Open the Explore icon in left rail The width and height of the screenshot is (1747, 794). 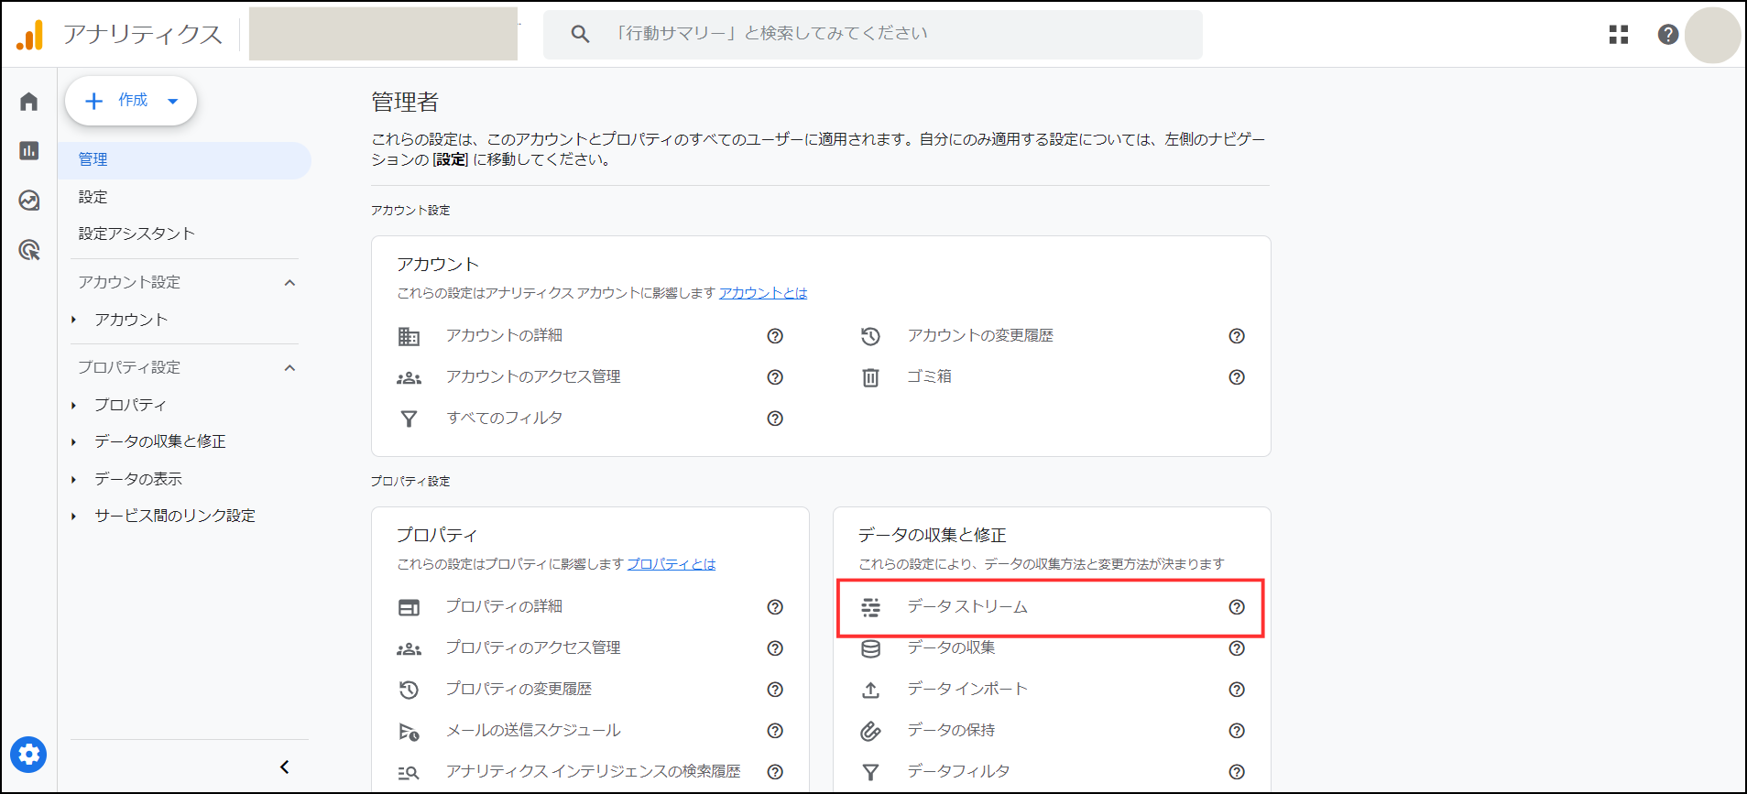pyautogui.click(x=28, y=200)
